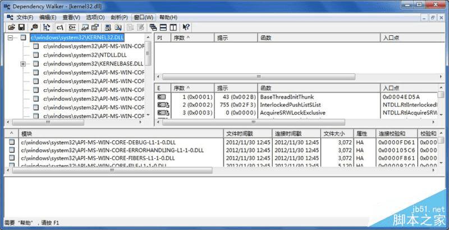
Task: Toggle the Auto Expand tree icon
Action: [47, 27]
